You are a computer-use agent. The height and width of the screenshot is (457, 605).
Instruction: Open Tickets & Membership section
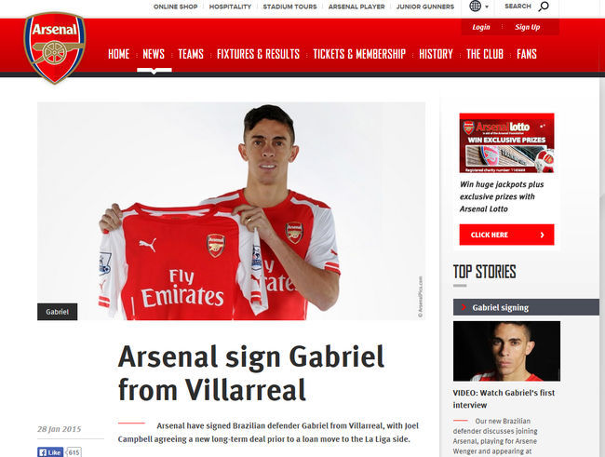click(x=359, y=54)
